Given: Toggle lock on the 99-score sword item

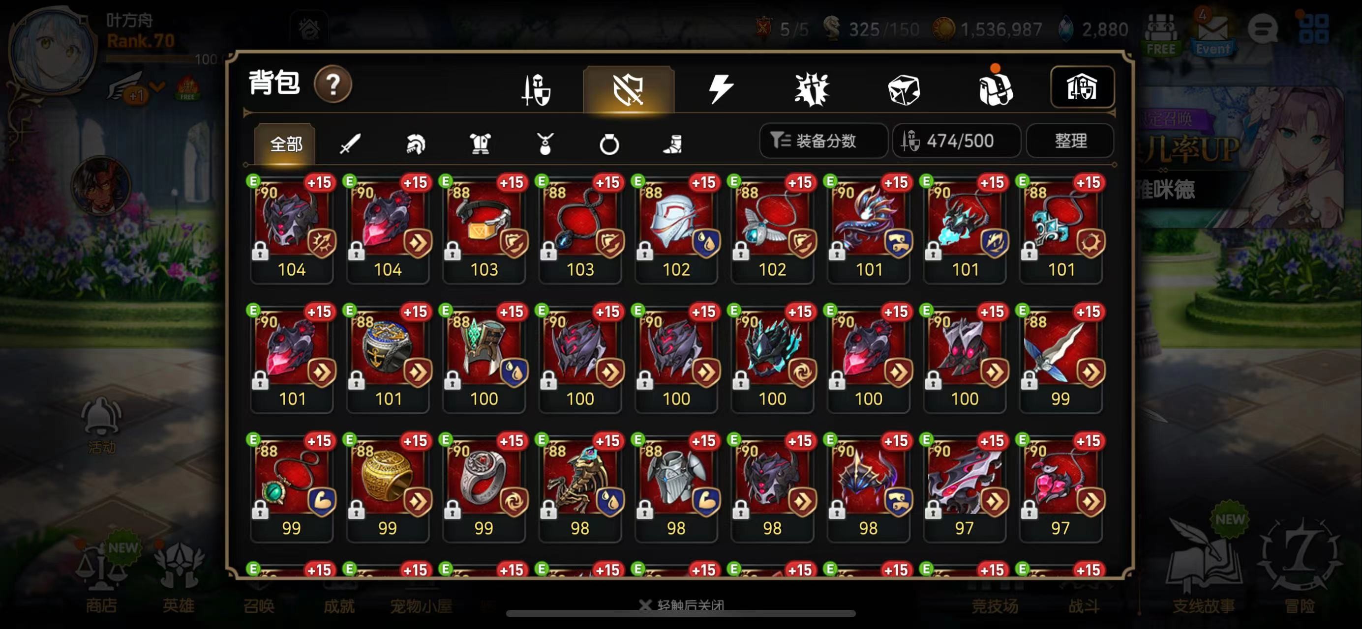Looking at the screenshot, I should click(1029, 381).
